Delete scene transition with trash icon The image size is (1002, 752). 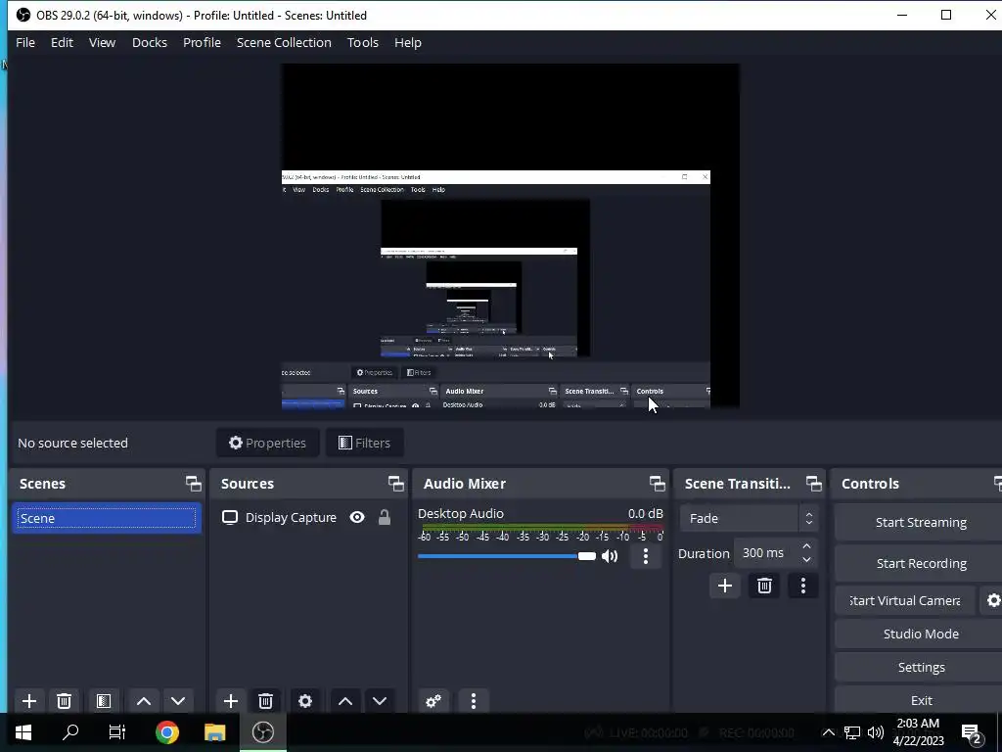pyautogui.click(x=764, y=586)
